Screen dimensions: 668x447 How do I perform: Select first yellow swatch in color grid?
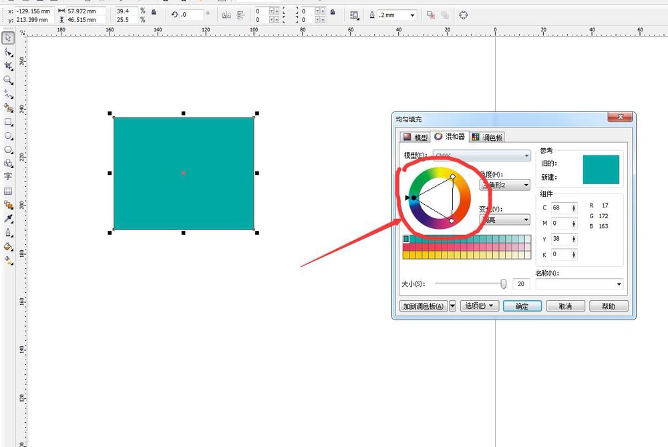point(406,255)
